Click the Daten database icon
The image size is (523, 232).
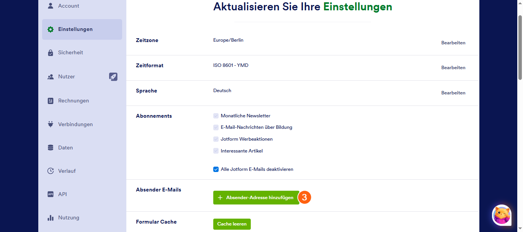[51, 148]
